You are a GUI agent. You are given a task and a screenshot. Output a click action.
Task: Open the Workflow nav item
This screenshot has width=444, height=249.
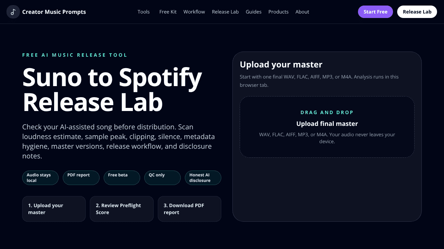pos(194,12)
